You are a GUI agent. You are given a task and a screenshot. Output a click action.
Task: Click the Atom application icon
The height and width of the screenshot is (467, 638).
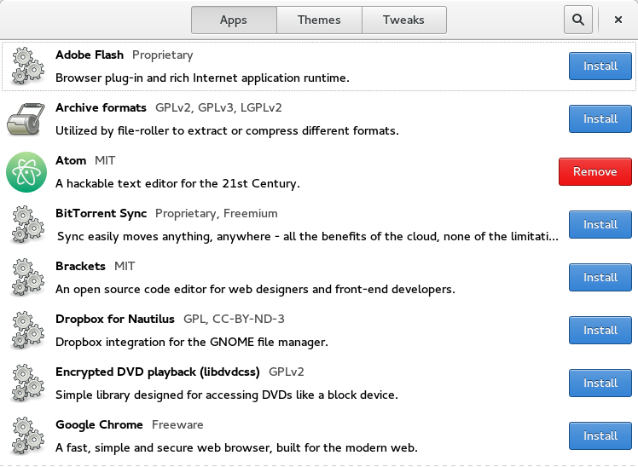[26, 172]
